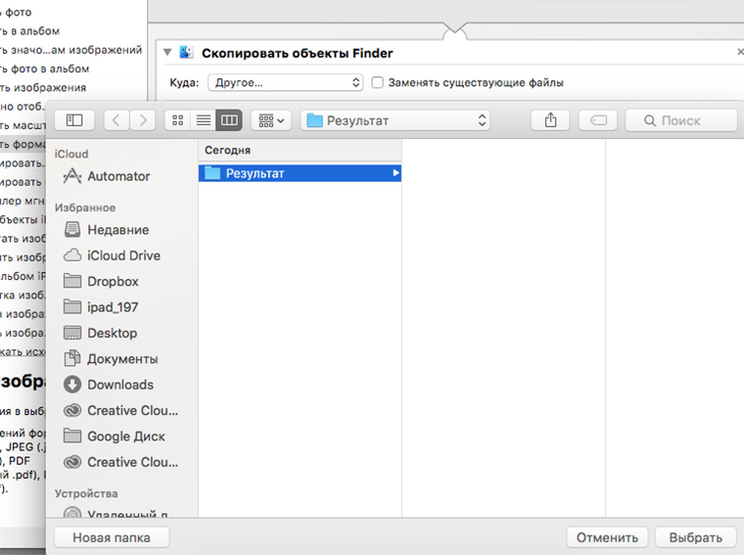Open the item arrangement dropdown
Screen dimensions: 744x555
point(271,120)
